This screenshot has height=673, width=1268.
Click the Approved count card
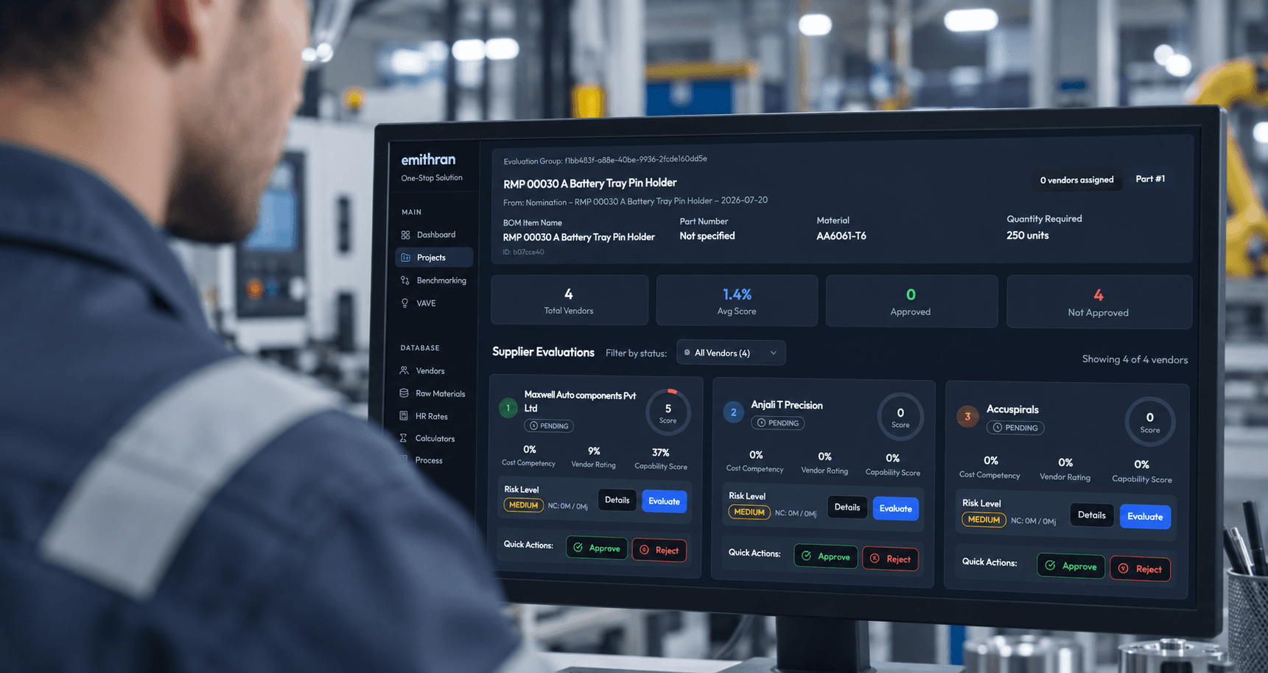pos(911,302)
